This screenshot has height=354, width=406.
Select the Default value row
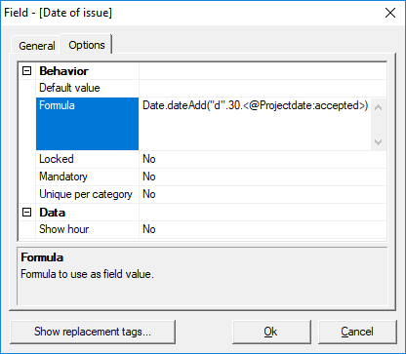pos(211,88)
